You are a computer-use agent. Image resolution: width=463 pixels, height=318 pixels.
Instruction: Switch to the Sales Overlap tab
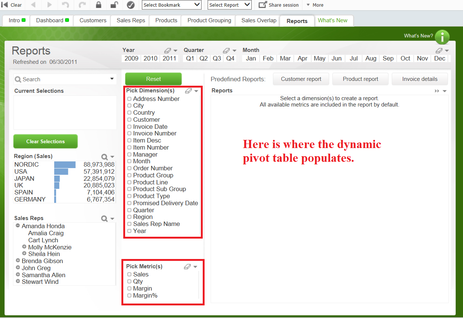click(259, 20)
